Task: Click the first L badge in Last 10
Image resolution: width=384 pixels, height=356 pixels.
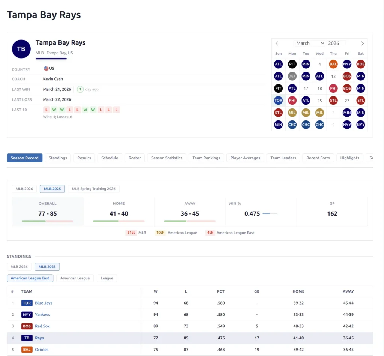Action: (x=46, y=110)
